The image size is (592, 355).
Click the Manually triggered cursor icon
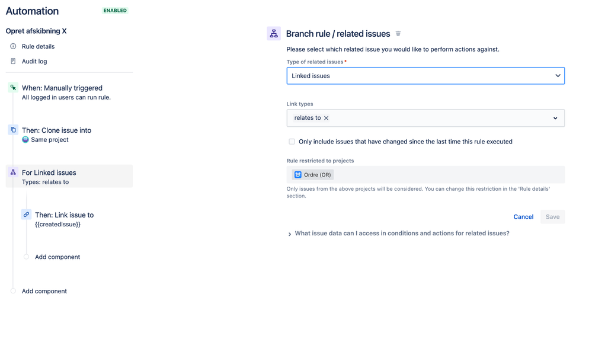pyautogui.click(x=13, y=88)
